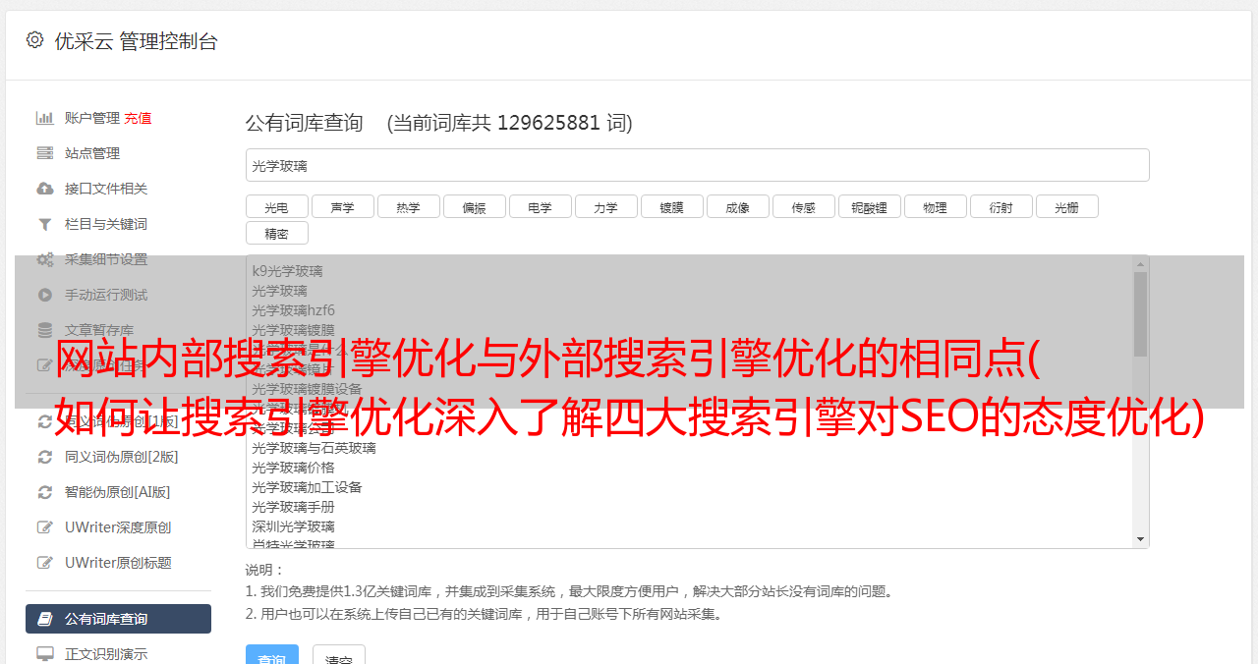The width and height of the screenshot is (1258, 664).
Task: Click the gear icon beside 优采云 管理控制台
Action: pyautogui.click(x=35, y=40)
